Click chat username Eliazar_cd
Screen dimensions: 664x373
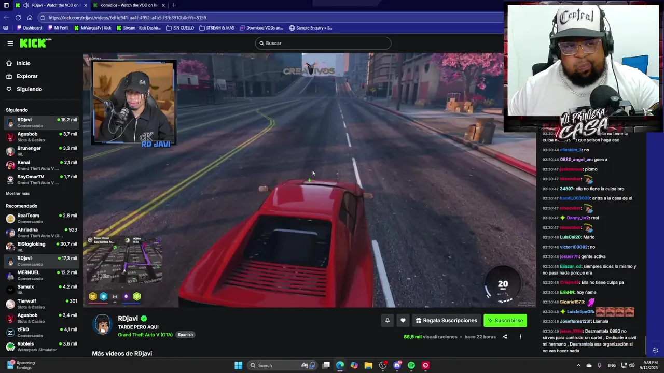coord(571,266)
